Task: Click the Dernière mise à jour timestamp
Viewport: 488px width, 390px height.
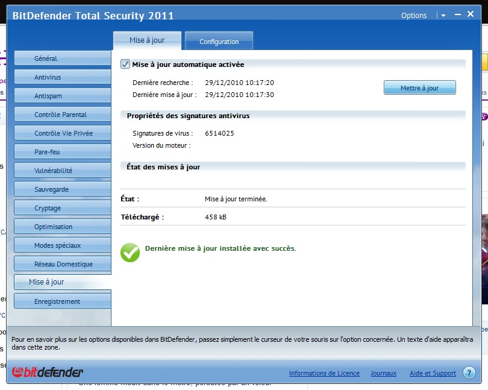Action: (x=239, y=95)
